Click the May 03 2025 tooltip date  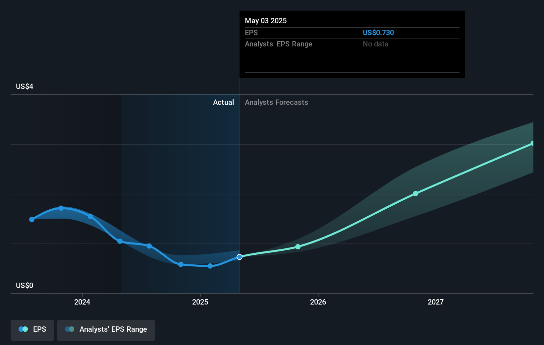click(x=266, y=21)
